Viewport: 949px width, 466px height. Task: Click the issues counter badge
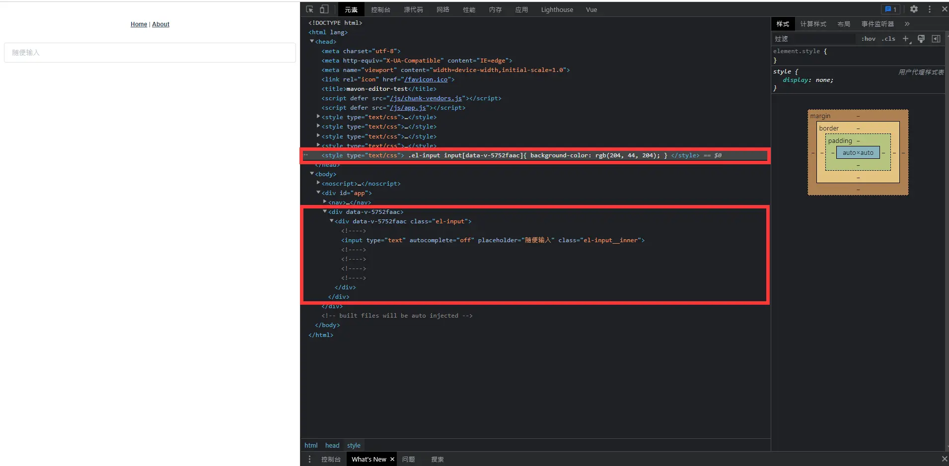point(891,9)
